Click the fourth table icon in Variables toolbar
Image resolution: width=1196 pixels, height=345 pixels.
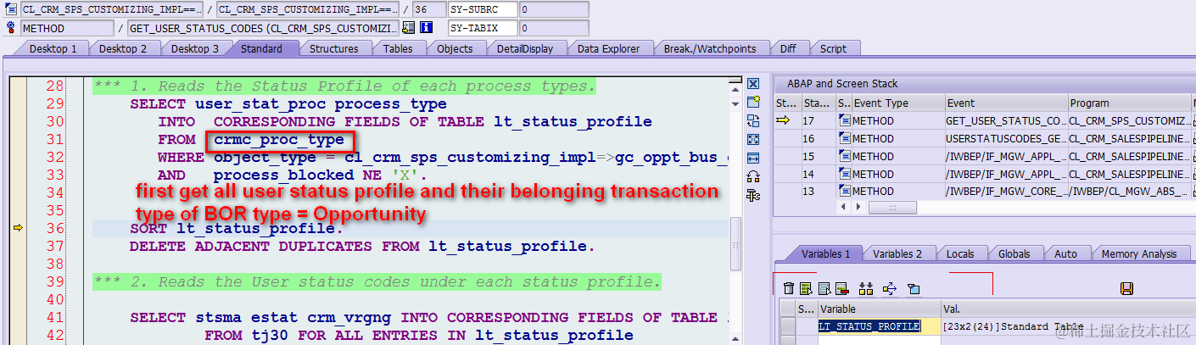pyautogui.click(x=841, y=289)
